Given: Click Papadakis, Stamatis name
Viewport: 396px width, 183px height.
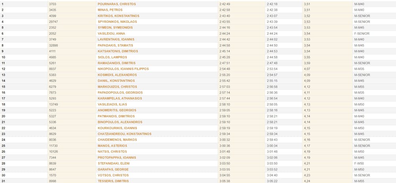Looking at the screenshot, I should (115, 45).
